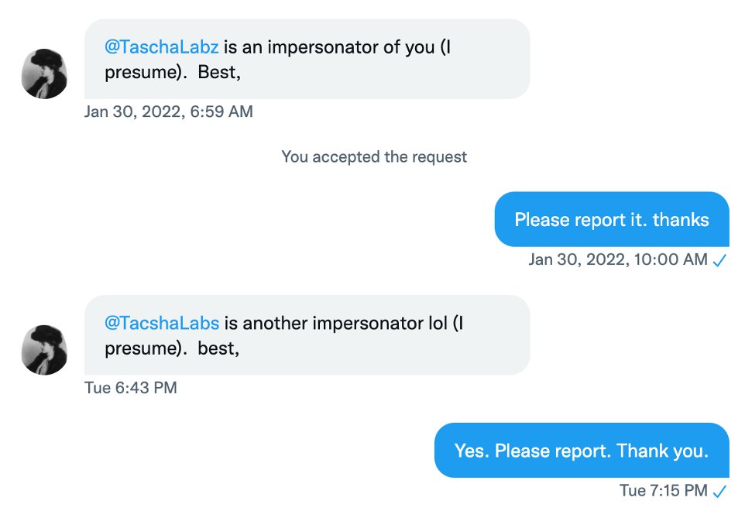
Task: Click the sender's avatar next to the TacshaLabs message
Action: pos(44,350)
